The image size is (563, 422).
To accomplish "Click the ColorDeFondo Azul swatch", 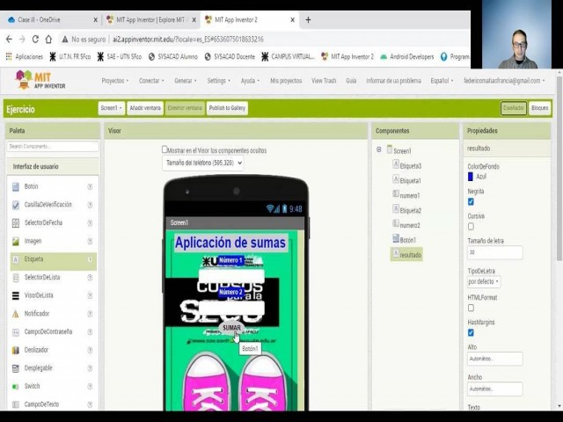I will 471,177.
